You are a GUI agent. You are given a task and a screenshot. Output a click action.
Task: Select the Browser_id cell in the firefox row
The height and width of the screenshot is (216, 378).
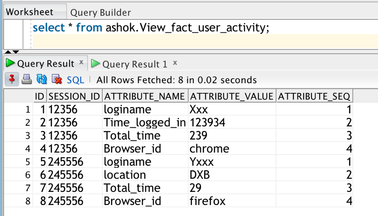click(x=145, y=201)
